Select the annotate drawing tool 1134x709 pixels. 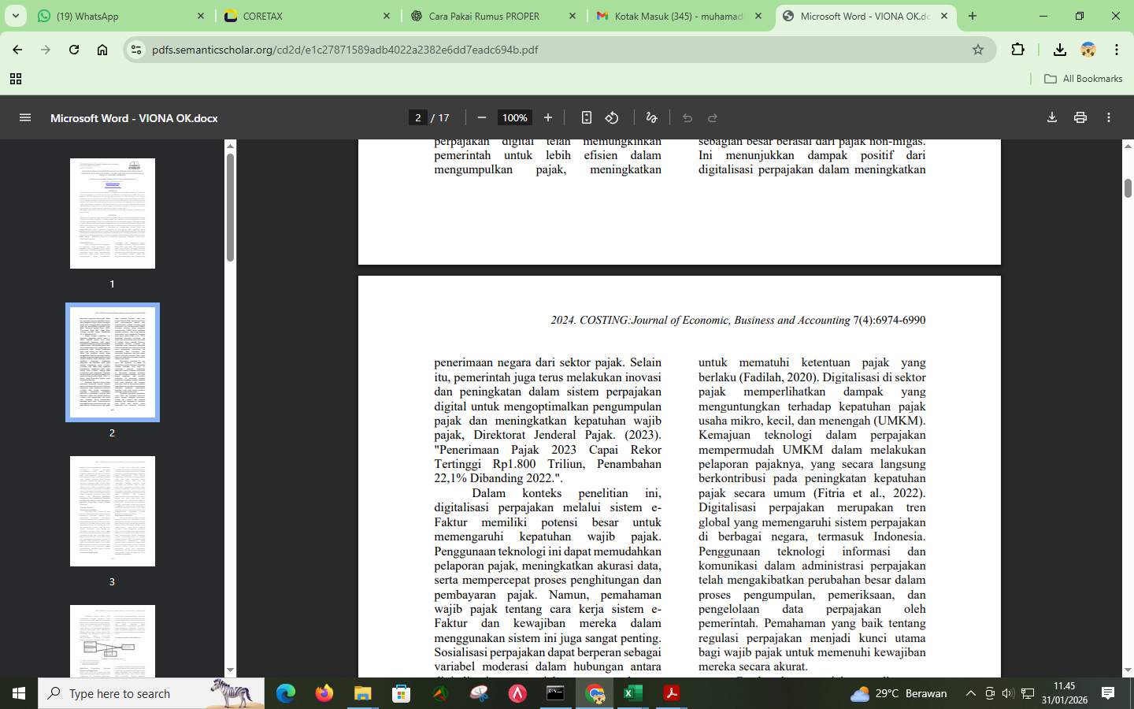pos(650,117)
